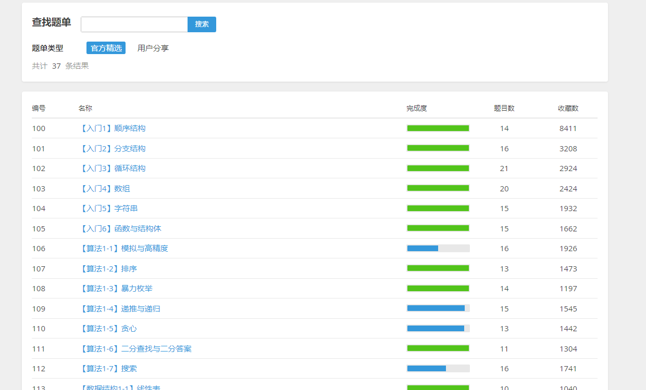646x390 pixels.
Task: Click the blue 搜索 button
Action: coord(202,24)
